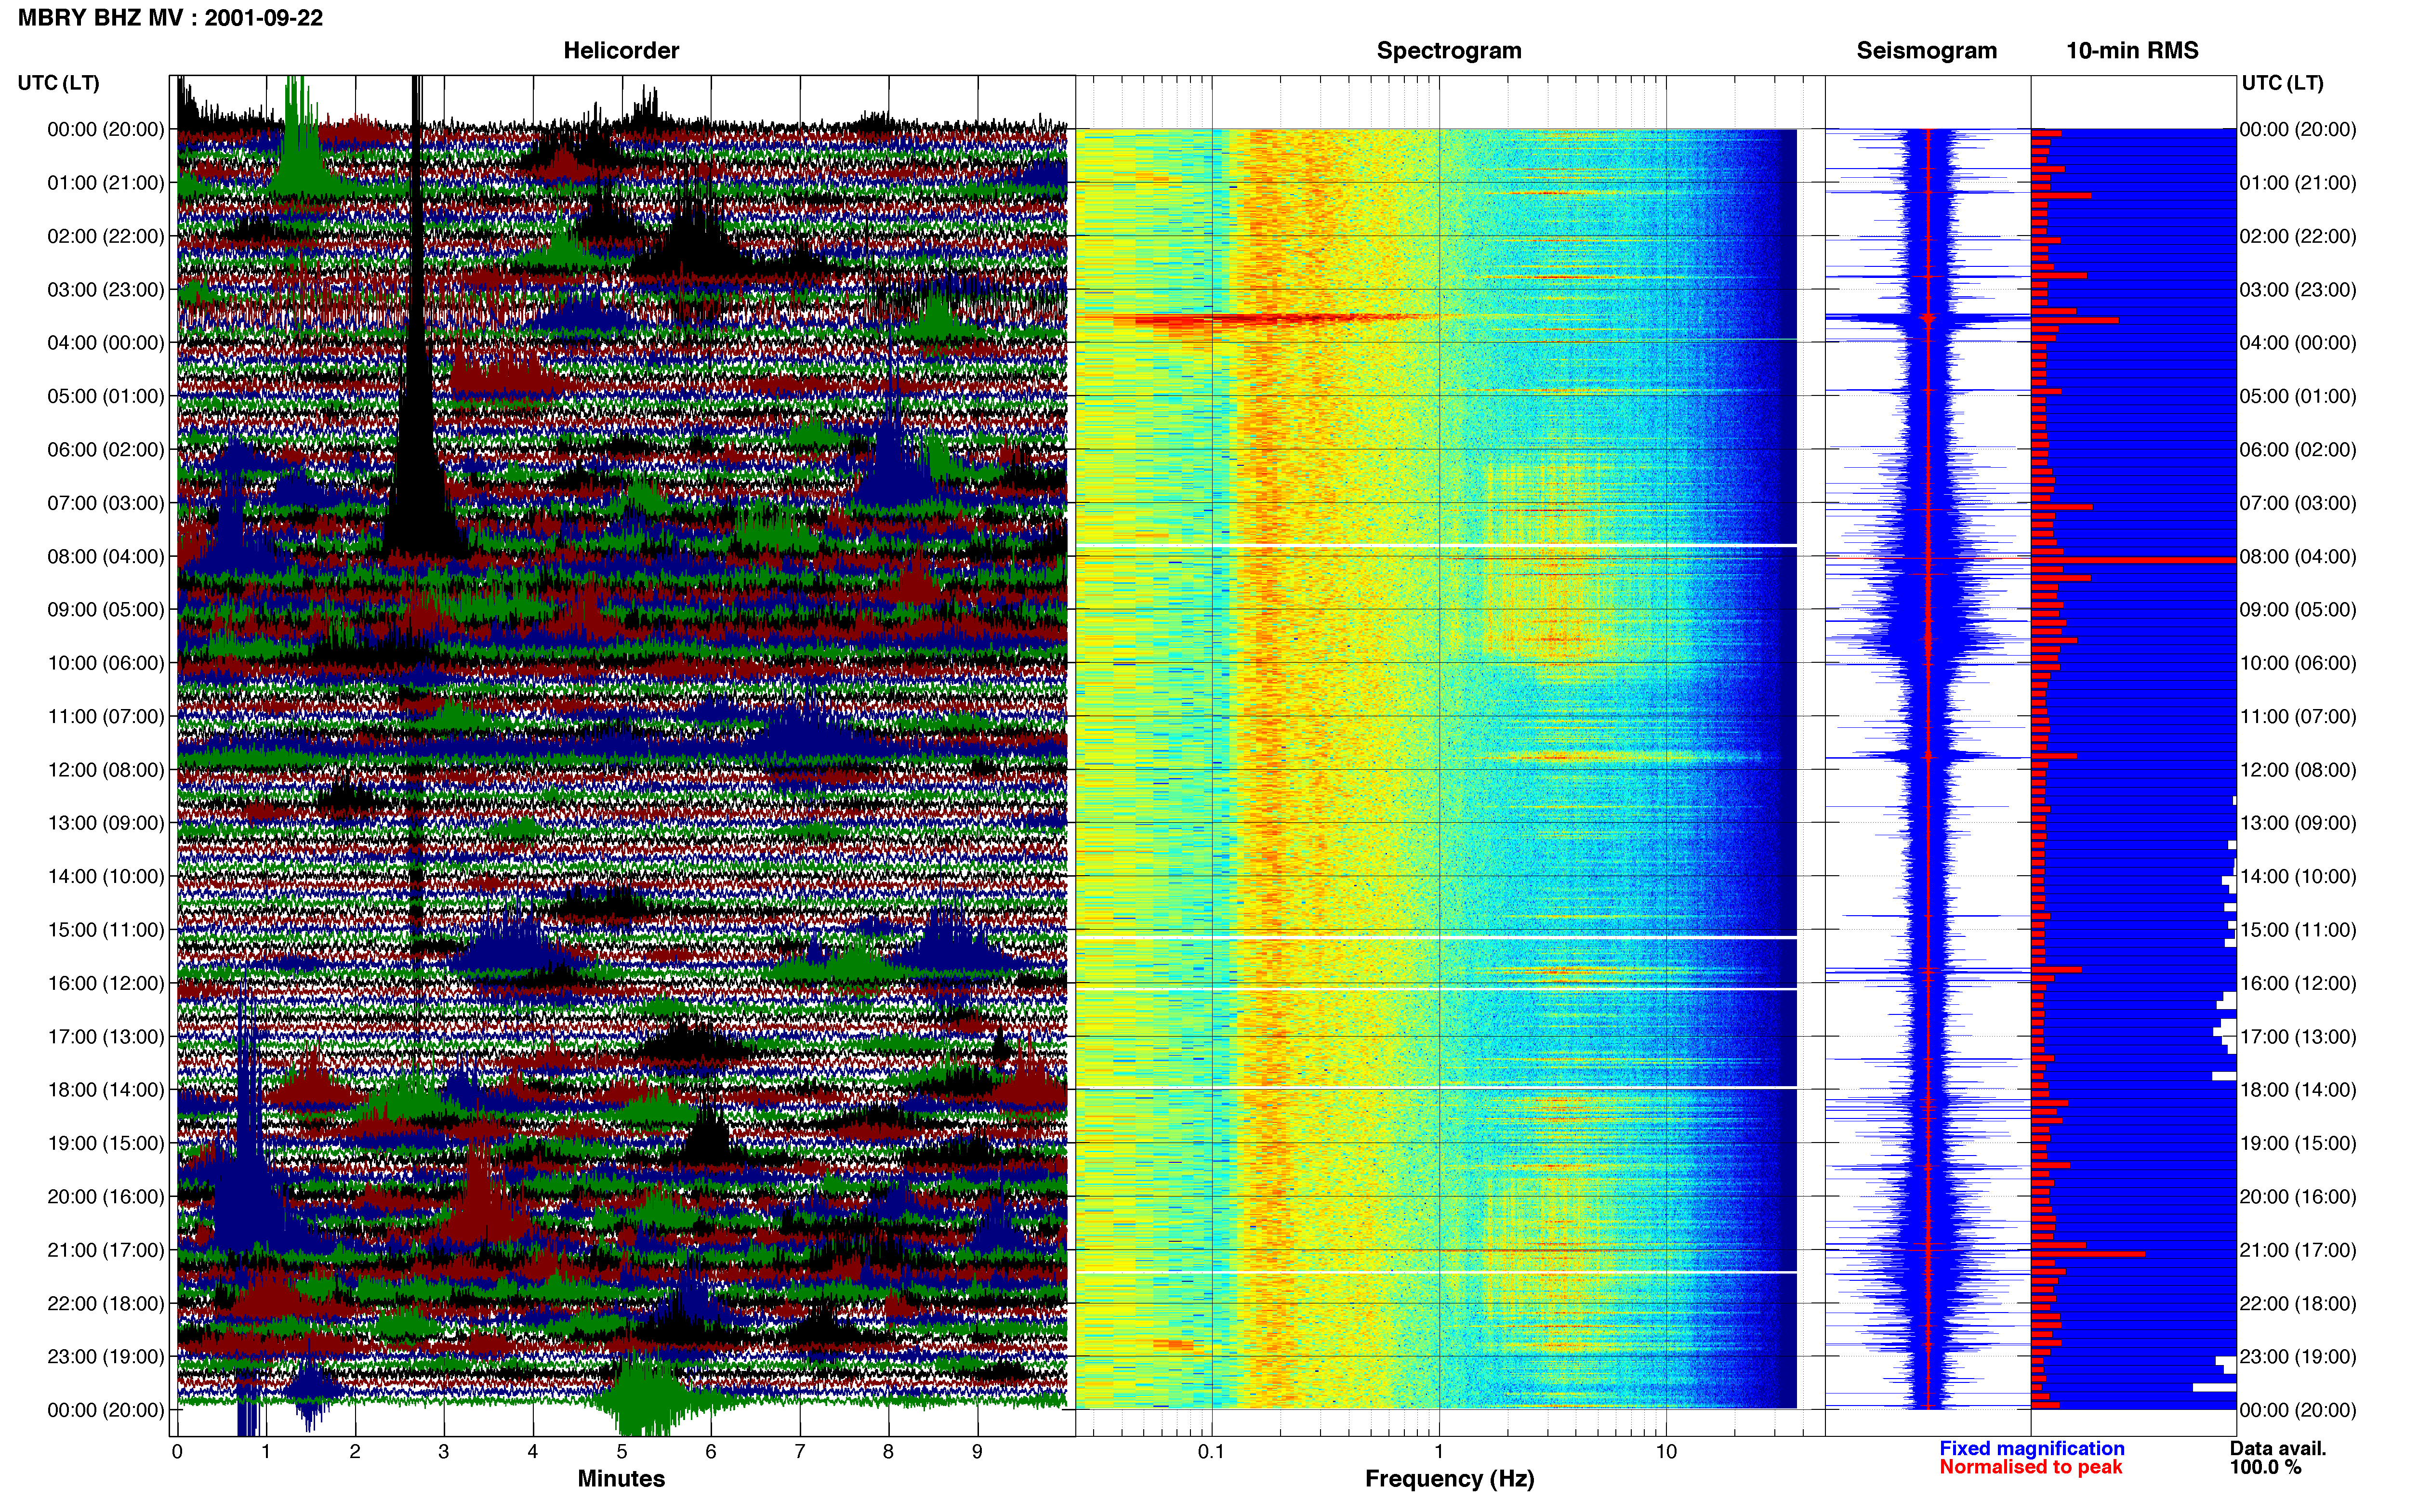2418x1512 pixels.
Task: Click the 'Normalised to peak' legend text
Action: point(2030,1468)
